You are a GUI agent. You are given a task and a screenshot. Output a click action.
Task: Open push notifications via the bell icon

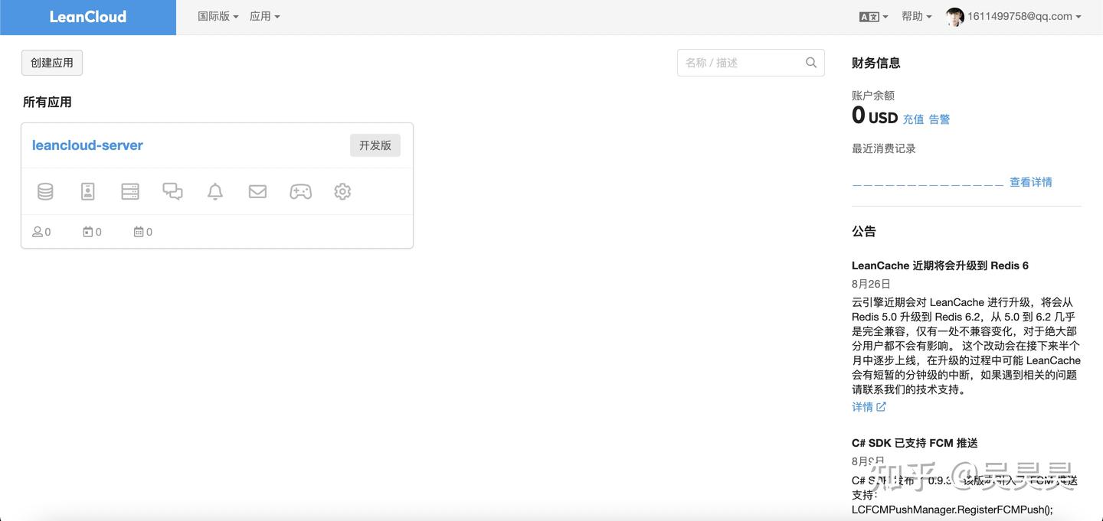click(215, 191)
